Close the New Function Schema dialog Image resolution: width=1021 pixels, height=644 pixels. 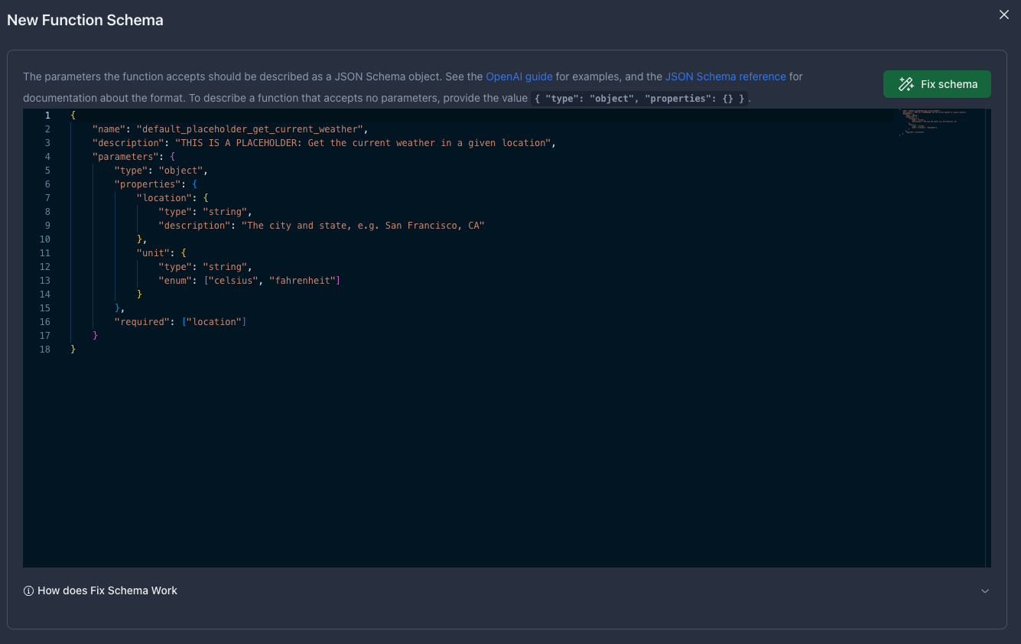coord(1003,15)
